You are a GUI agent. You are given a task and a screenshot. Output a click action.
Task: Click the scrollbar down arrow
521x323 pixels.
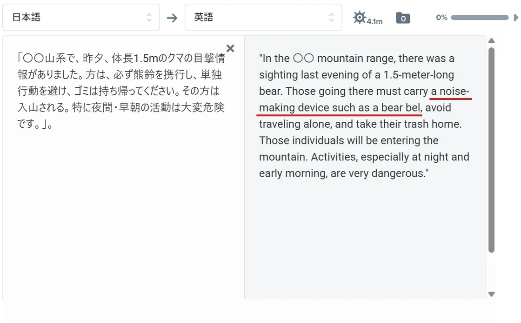491,294
